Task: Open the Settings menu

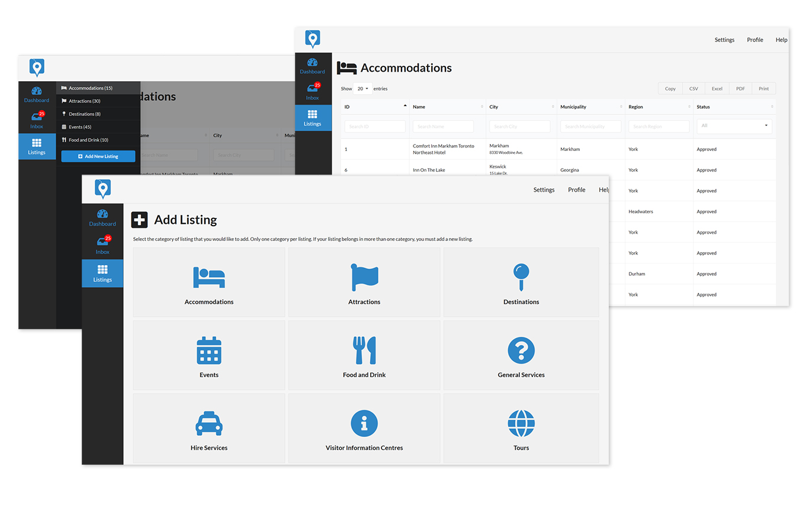Action: 544,189
